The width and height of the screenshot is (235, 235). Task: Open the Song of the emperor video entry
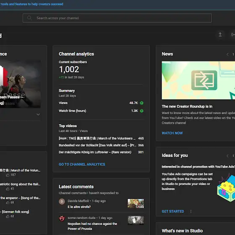[x=20, y=198]
